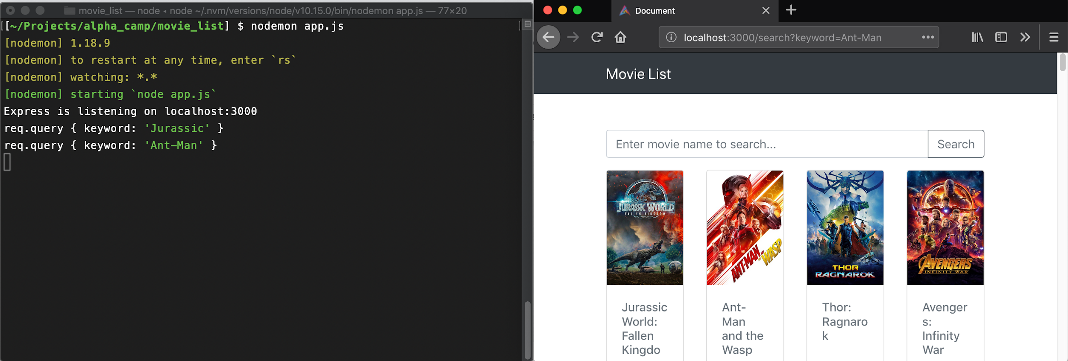
Task: Click the Thor: Ragnarok poster
Action: point(845,227)
